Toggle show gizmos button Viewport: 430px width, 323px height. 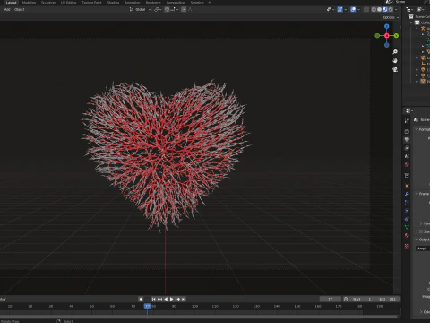tap(340, 10)
